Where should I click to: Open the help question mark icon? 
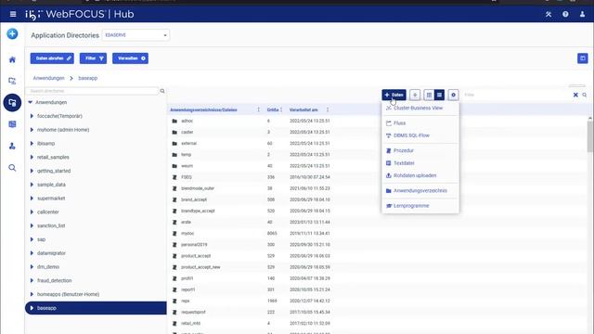(565, 15)
